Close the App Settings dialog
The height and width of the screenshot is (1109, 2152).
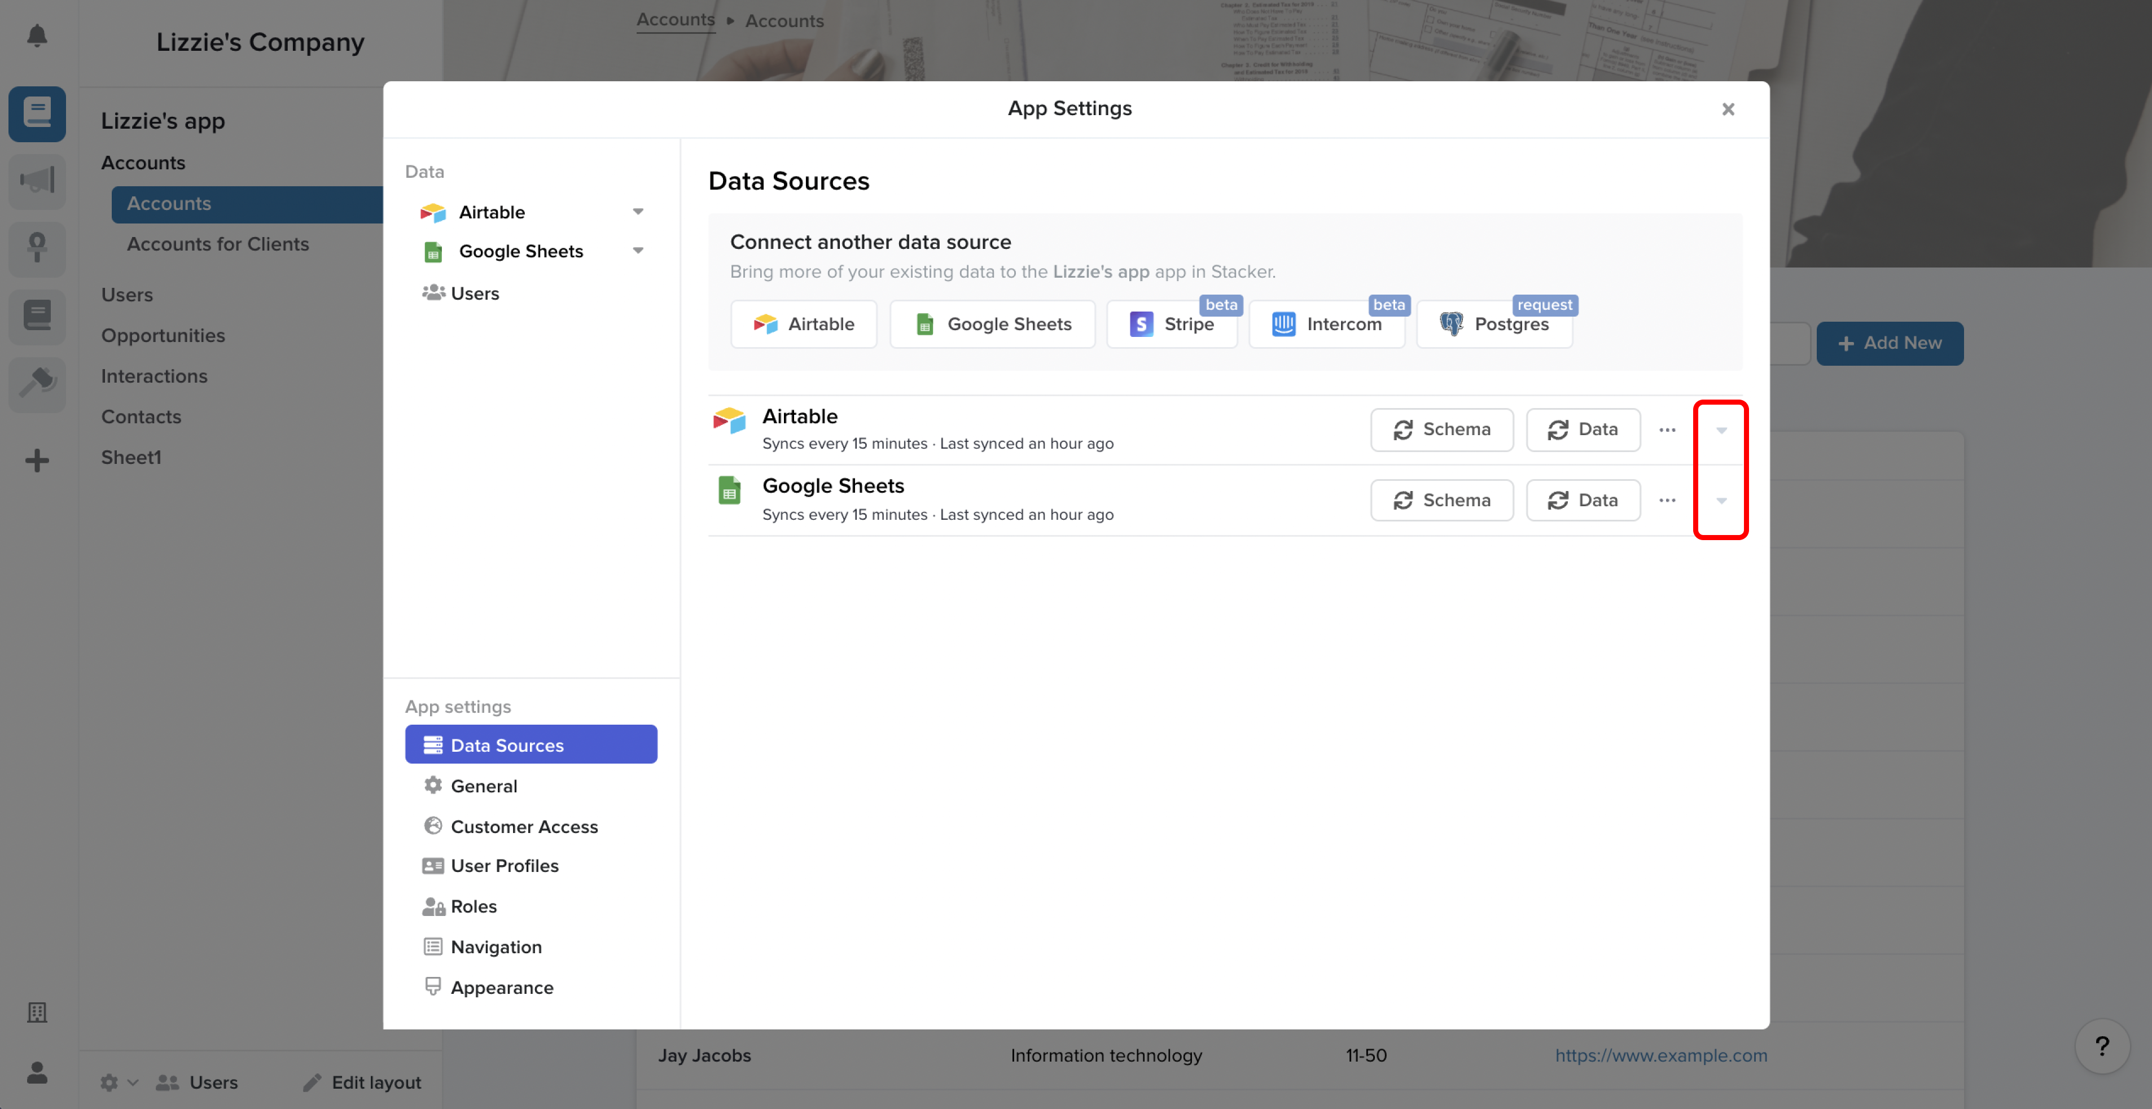tap(1728, 109)
